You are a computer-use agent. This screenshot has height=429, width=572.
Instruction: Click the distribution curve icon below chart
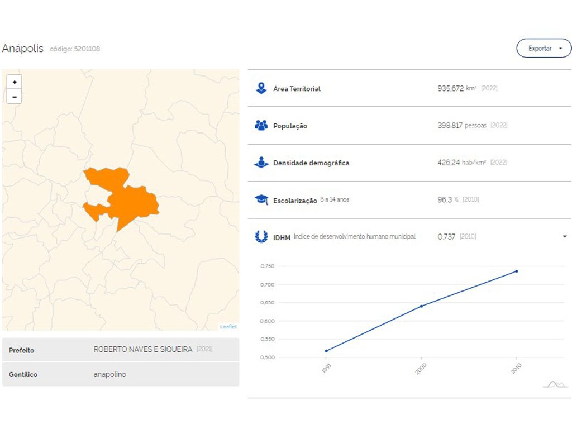[555, 384]
